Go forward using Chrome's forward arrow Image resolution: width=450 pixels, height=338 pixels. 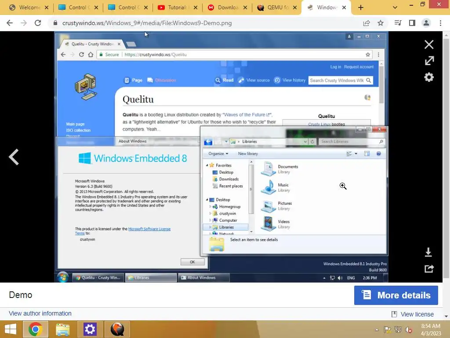pyautogui.click(x=24, y=23)
